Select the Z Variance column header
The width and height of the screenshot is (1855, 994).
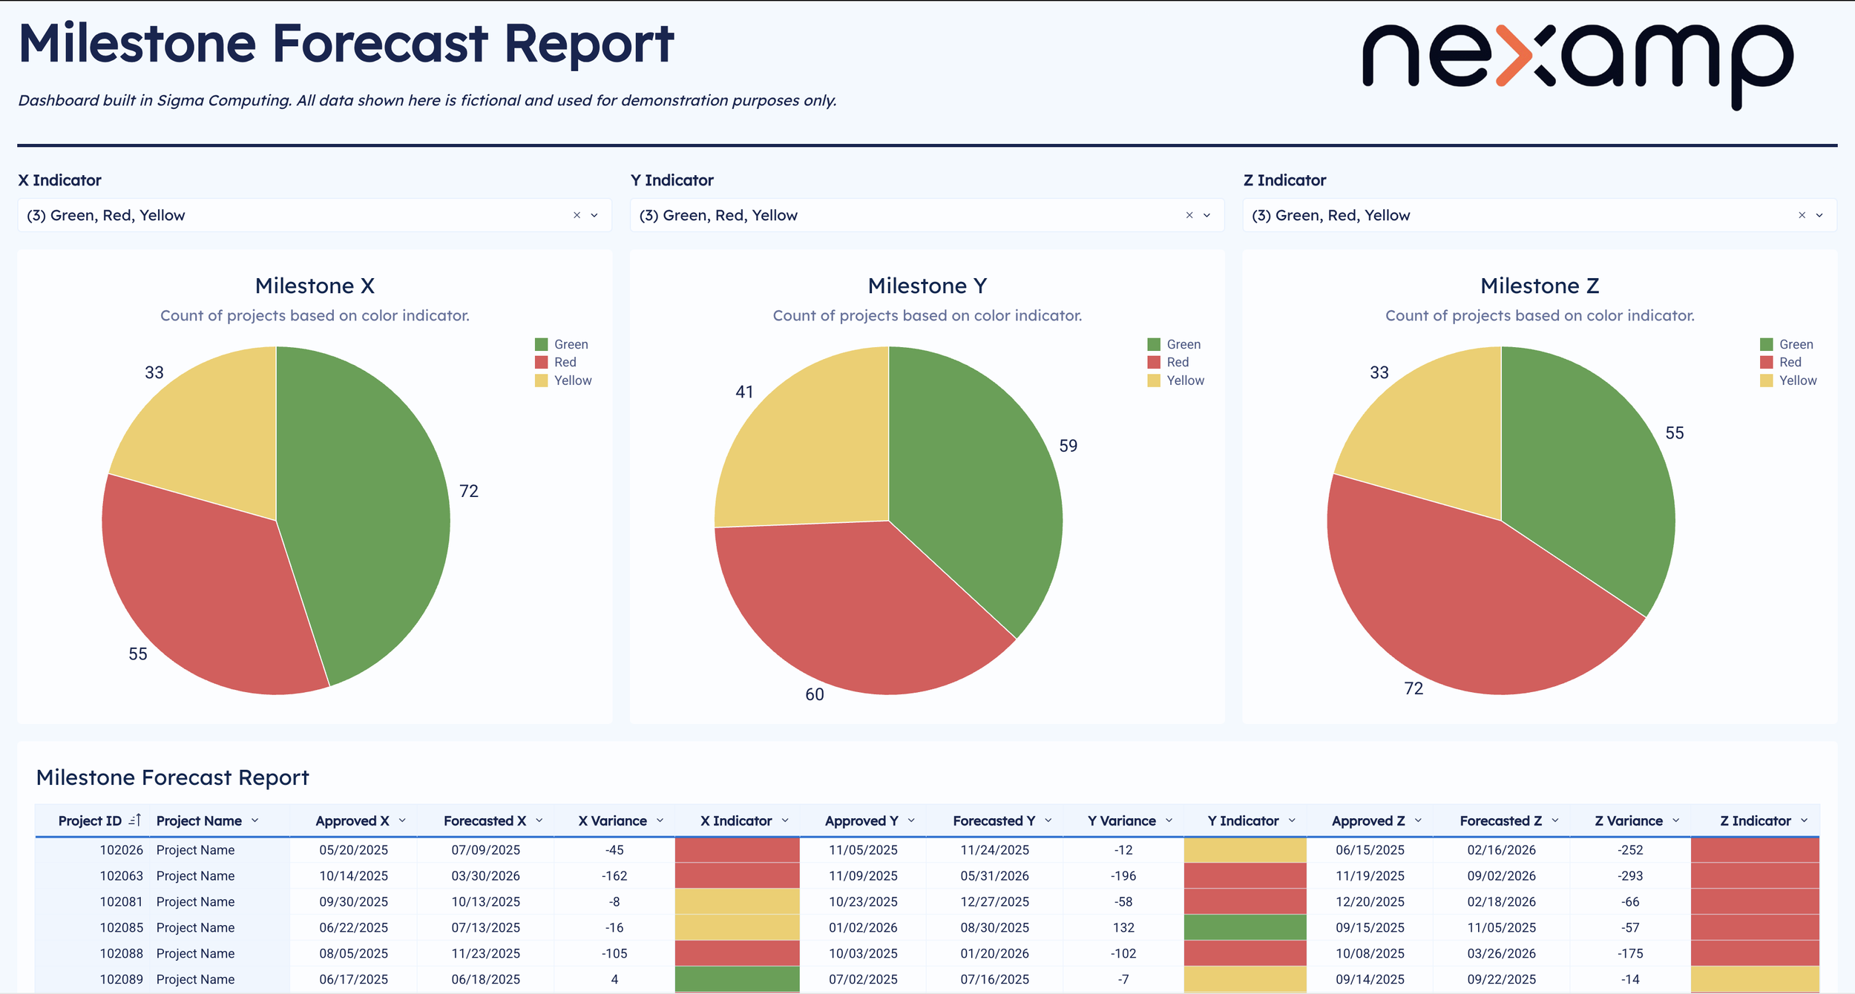[x=1628, y=820]
